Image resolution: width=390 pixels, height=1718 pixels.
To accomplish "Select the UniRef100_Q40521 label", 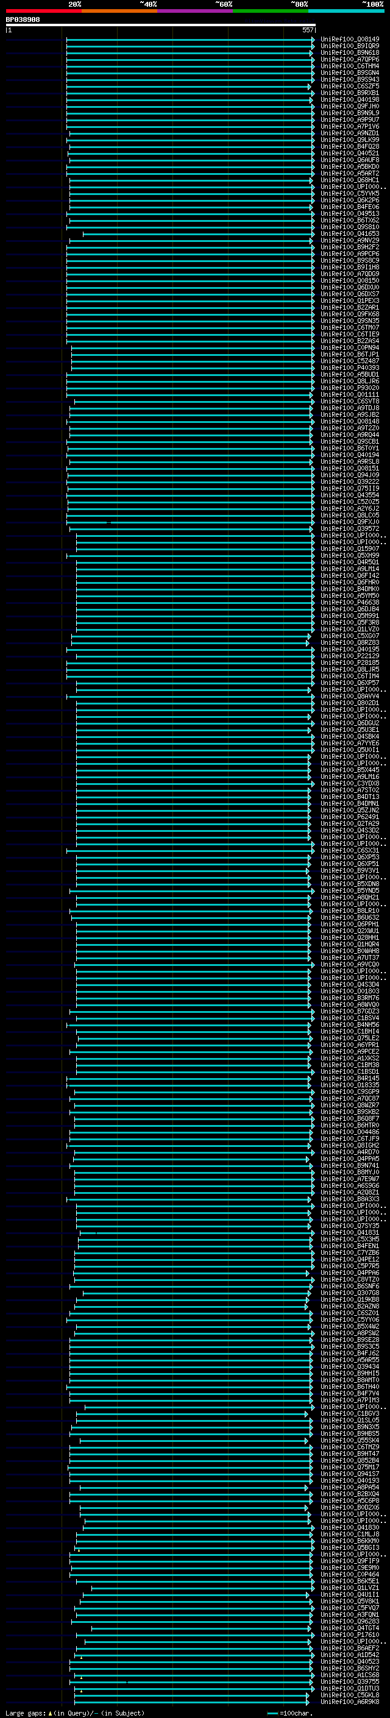I will tap(349, 154).
